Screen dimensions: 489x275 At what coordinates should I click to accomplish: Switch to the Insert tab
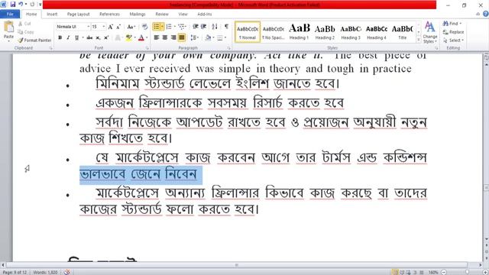(x=52, y=14)
